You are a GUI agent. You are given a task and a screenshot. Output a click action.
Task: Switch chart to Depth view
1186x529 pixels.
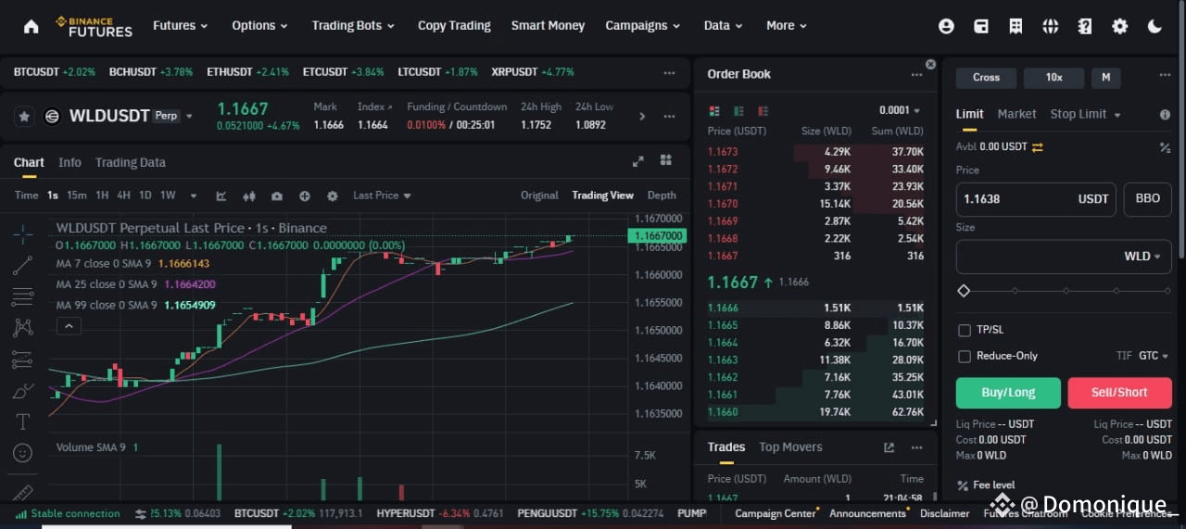click(662, 195)
